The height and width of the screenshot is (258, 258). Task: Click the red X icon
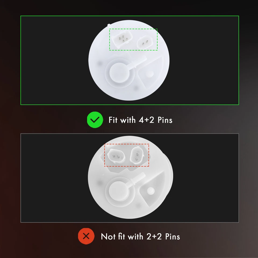click(x=86, y=236)
